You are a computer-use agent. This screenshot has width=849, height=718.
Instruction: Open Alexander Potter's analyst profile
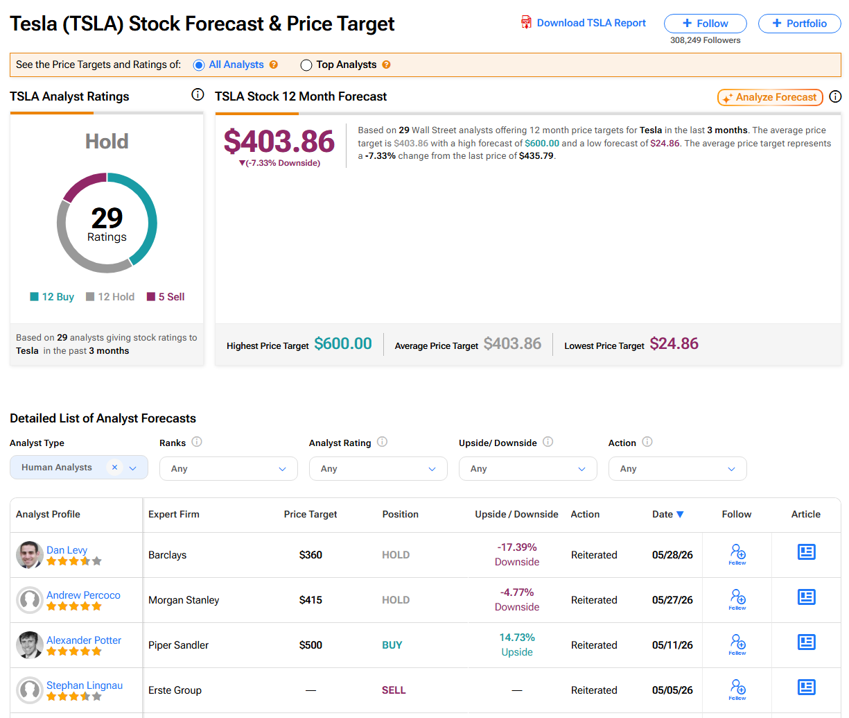pyautogui.click(x=84, y=640)
